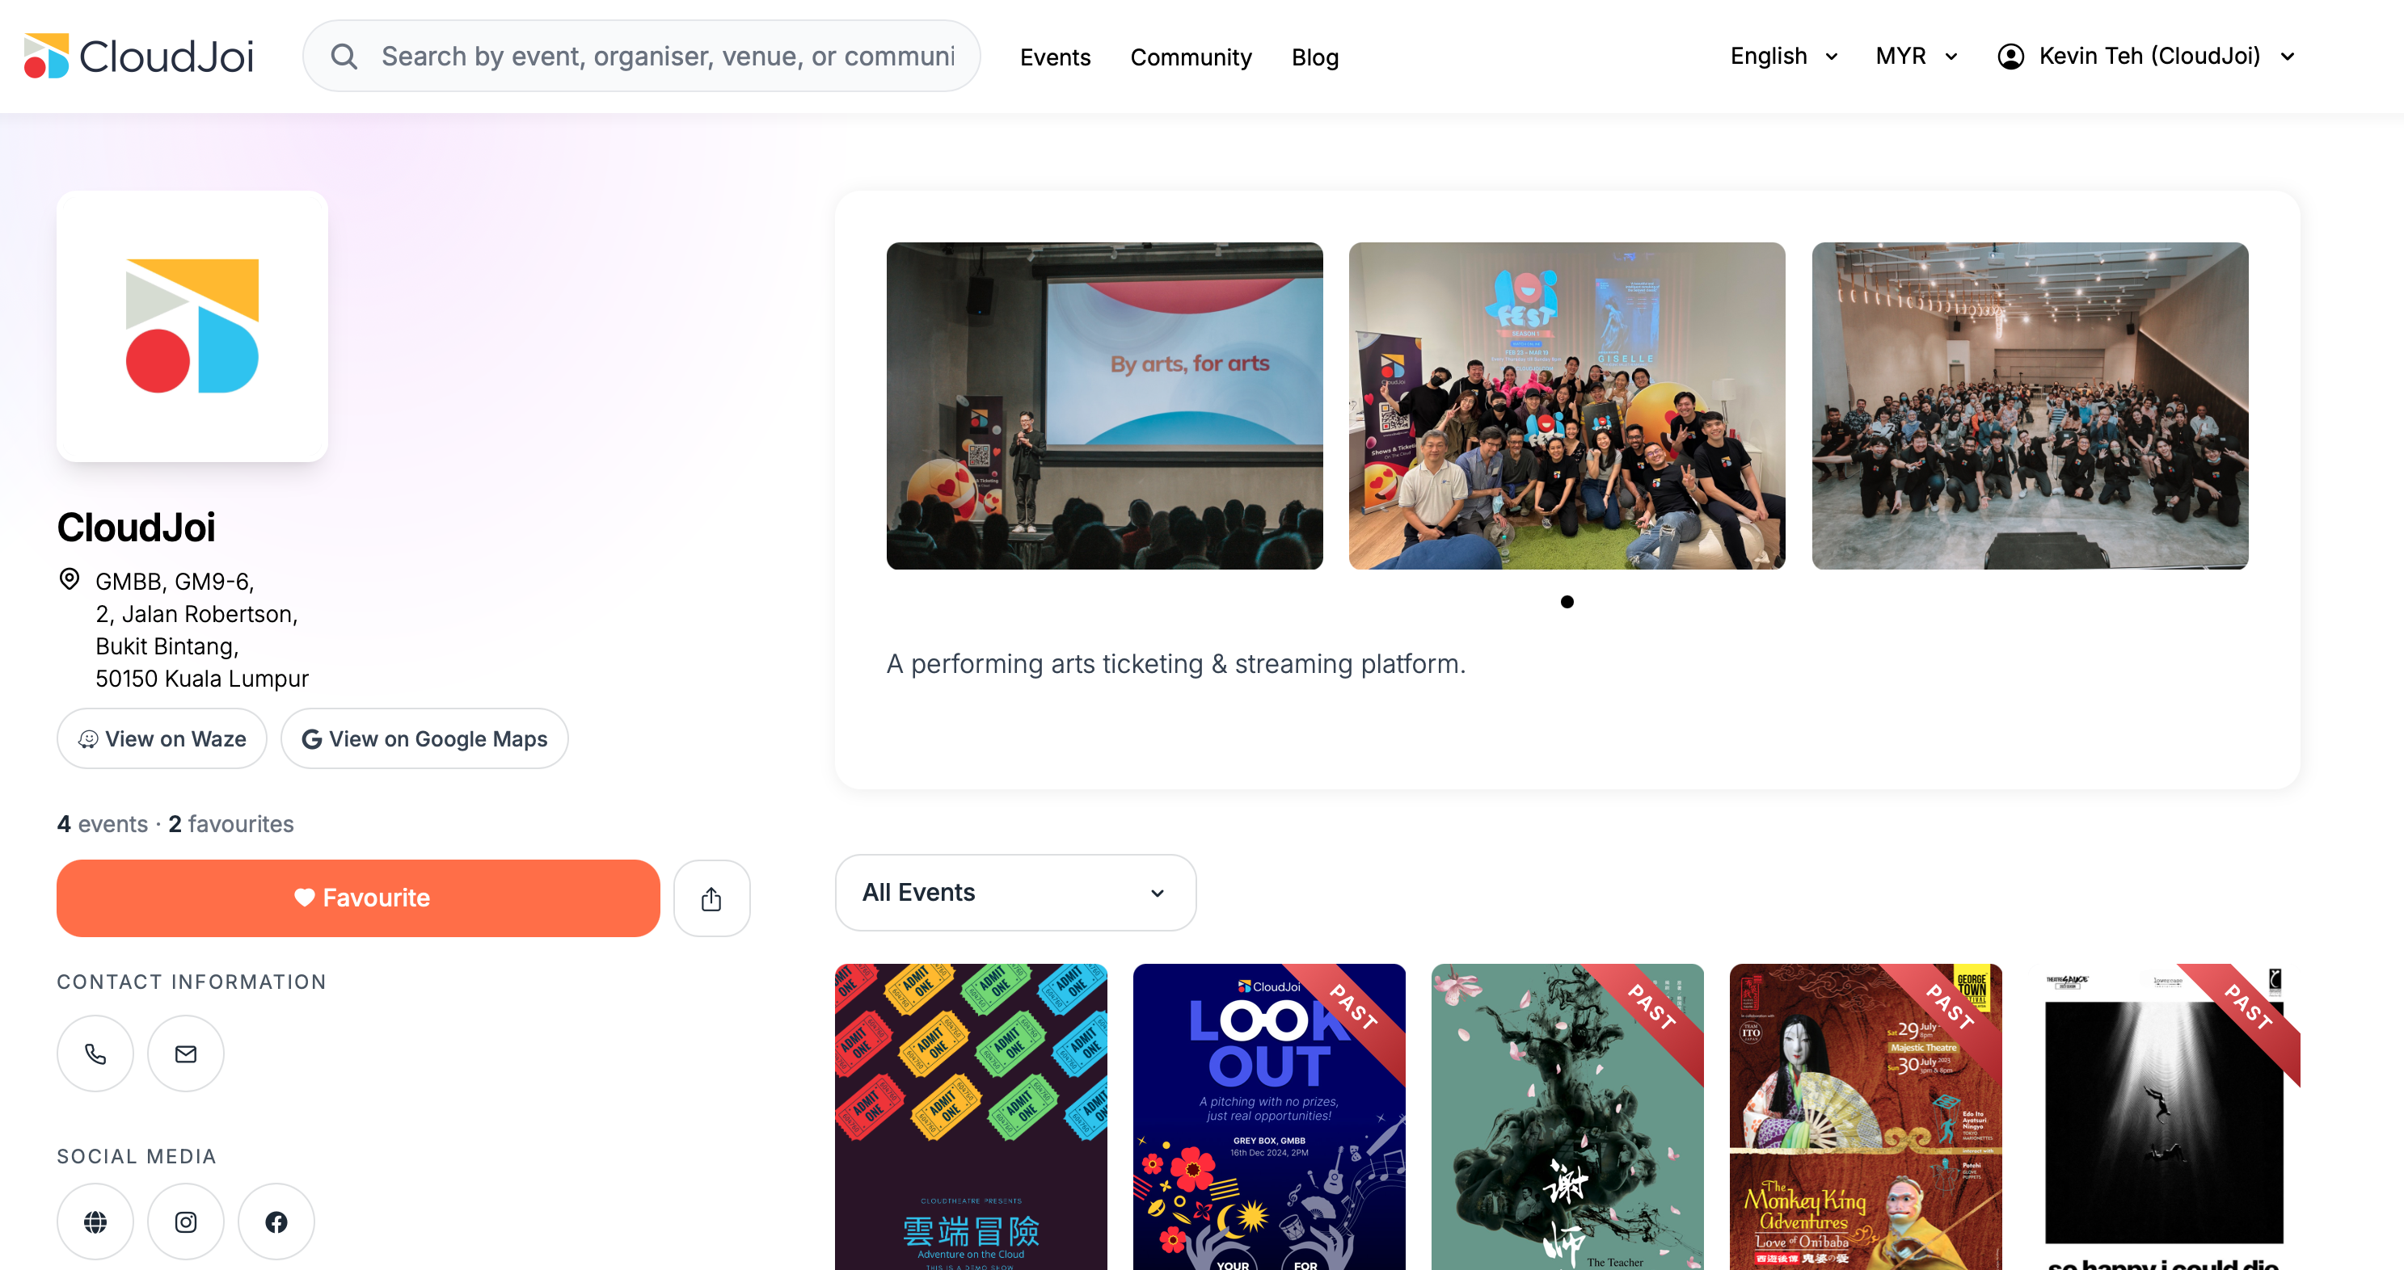Click View on Google Maps button
Screen dimensions: 2404x1270
(424, 738)
